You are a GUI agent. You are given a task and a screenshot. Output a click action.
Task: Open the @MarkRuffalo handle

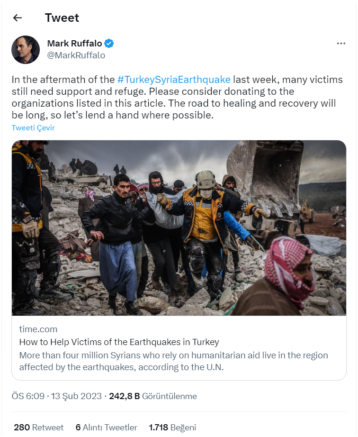76,55
